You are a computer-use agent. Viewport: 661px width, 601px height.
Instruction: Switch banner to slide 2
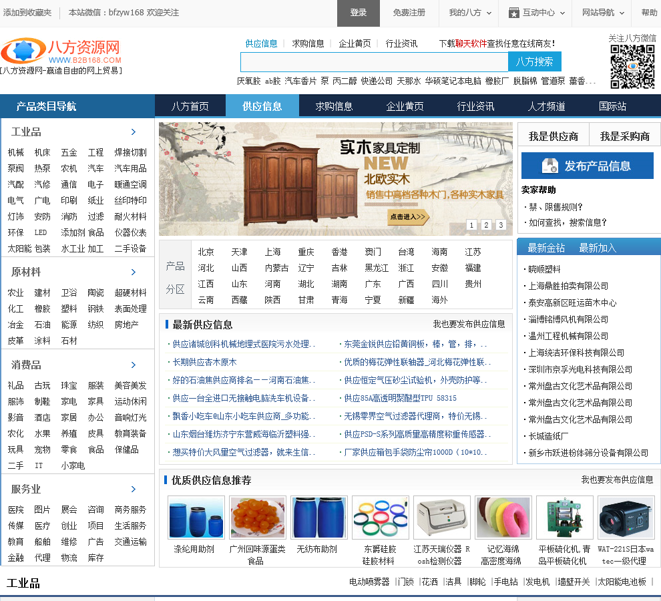486,225
